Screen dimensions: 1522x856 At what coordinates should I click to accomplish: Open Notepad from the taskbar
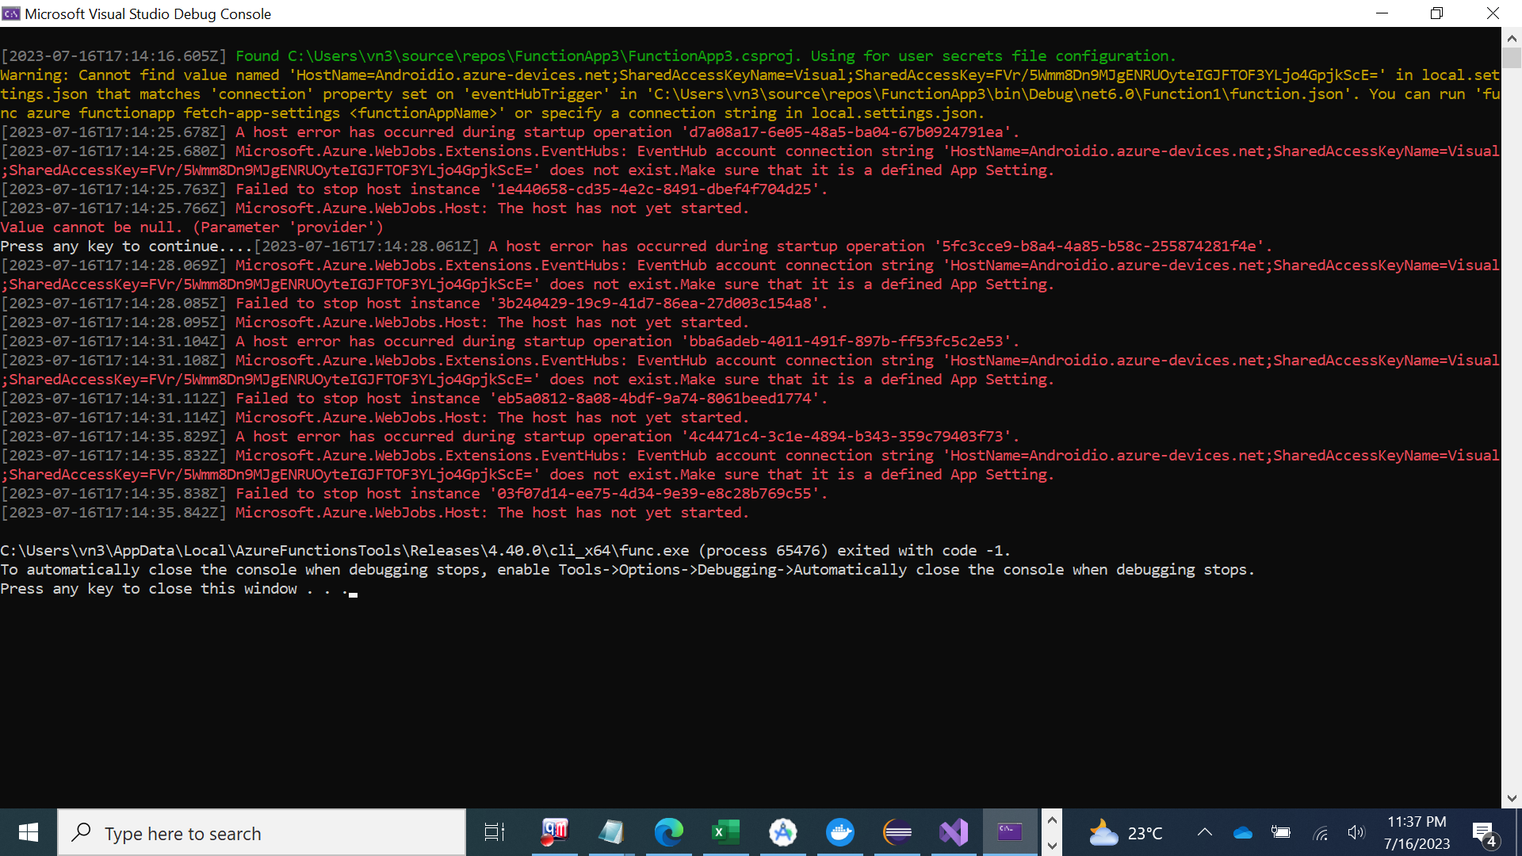[x=611, y=832]
